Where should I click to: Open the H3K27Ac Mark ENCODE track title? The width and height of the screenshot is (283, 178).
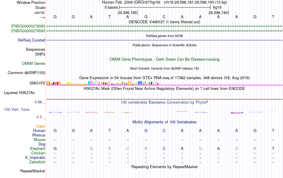164,88
